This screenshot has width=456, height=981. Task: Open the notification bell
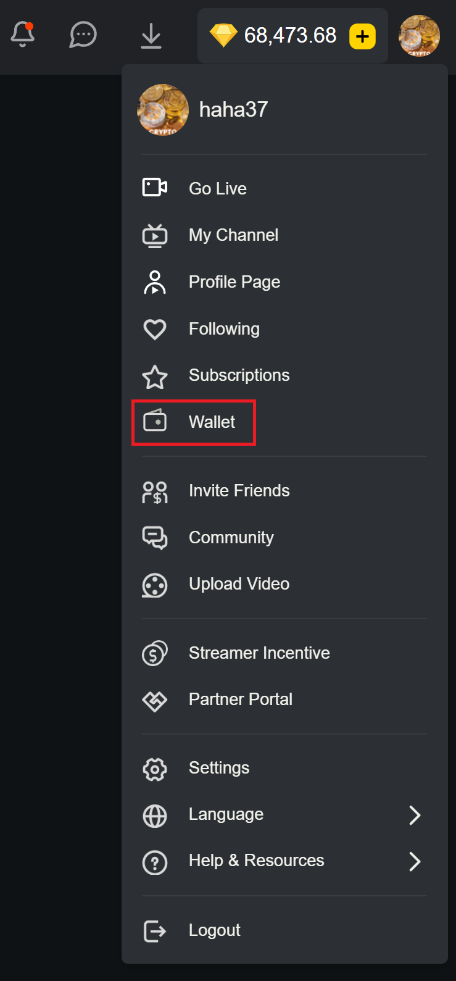coord(23,35)
